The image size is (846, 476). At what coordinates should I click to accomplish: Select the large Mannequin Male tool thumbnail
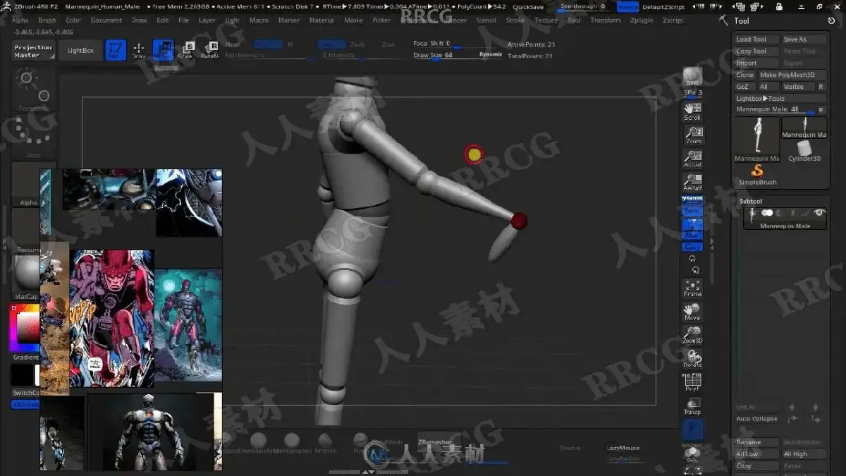coord(757,140)
